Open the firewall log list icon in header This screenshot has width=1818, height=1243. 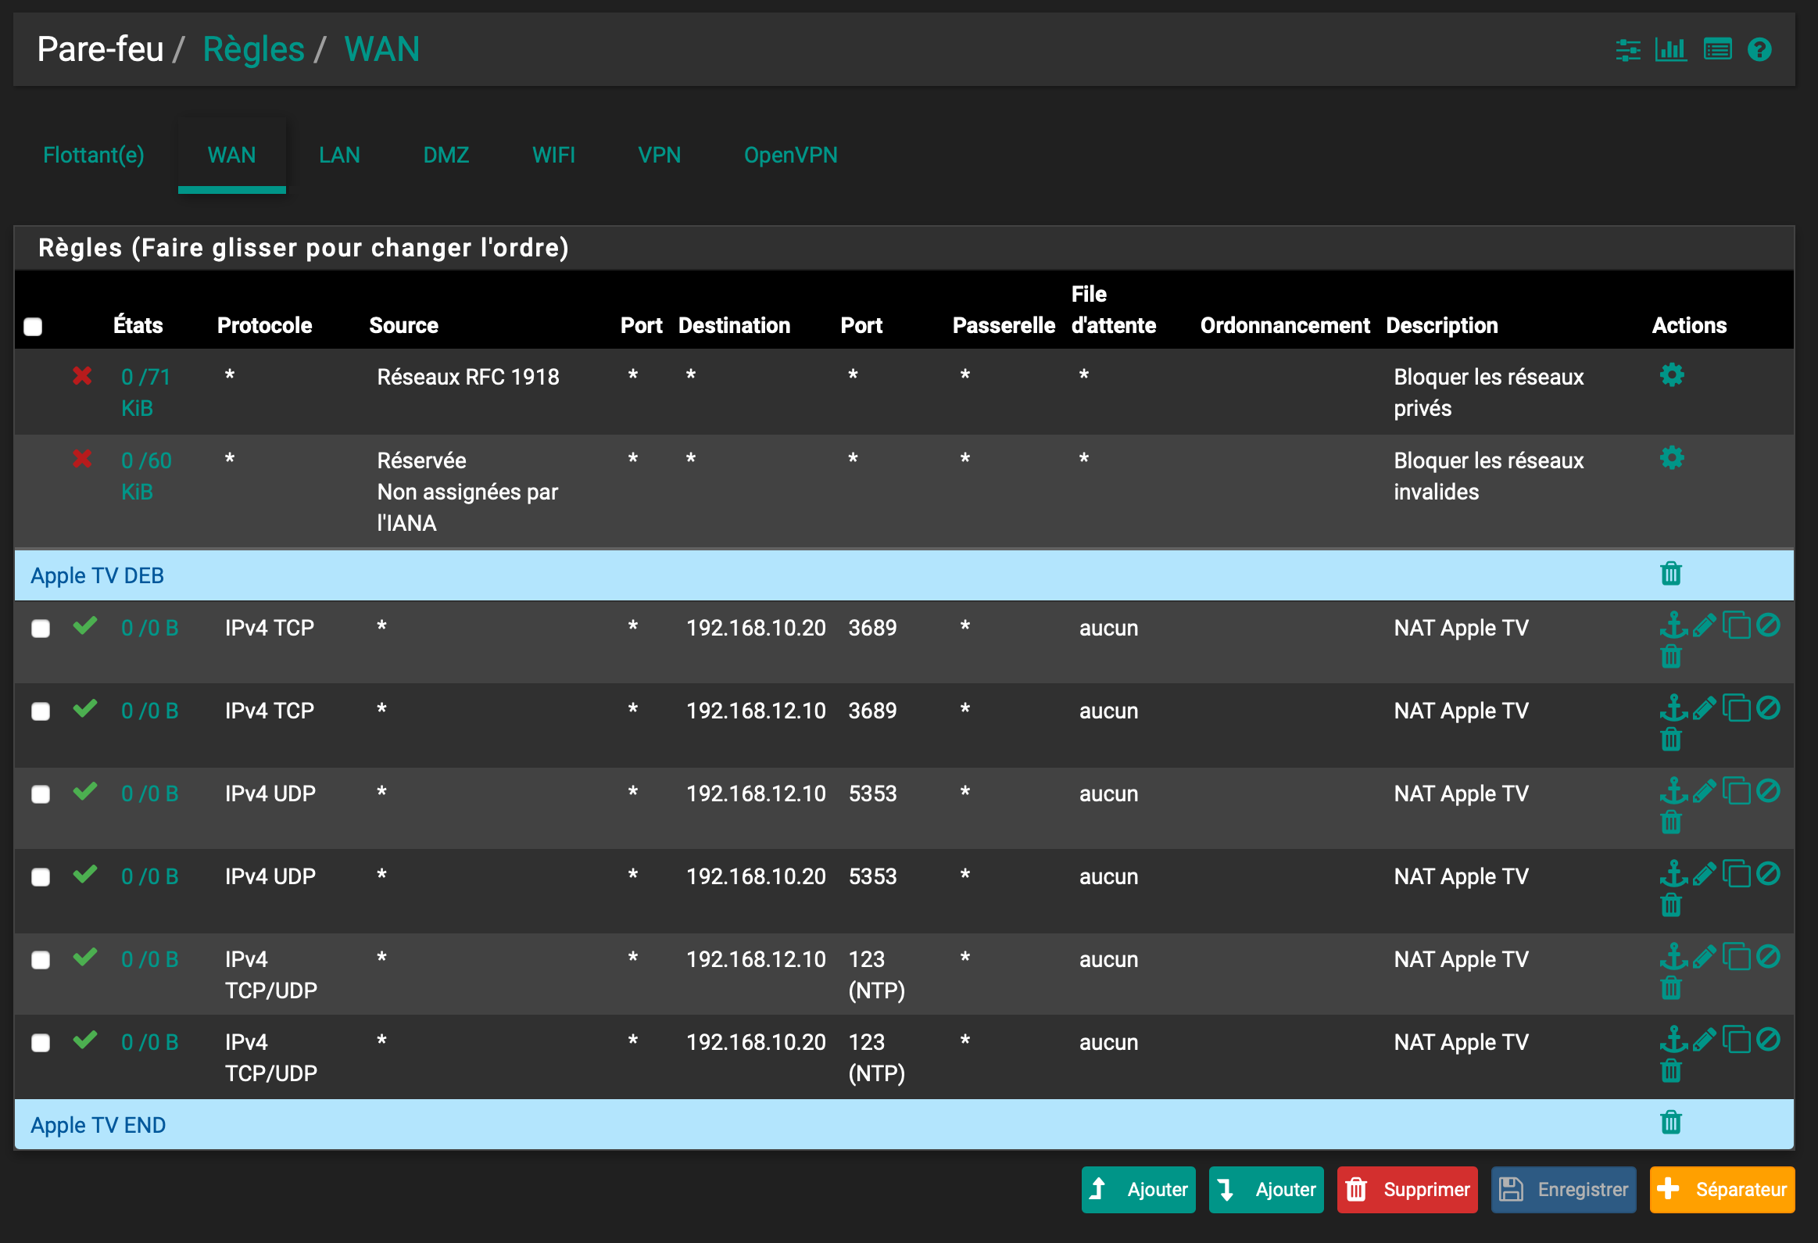point(1717,50)
